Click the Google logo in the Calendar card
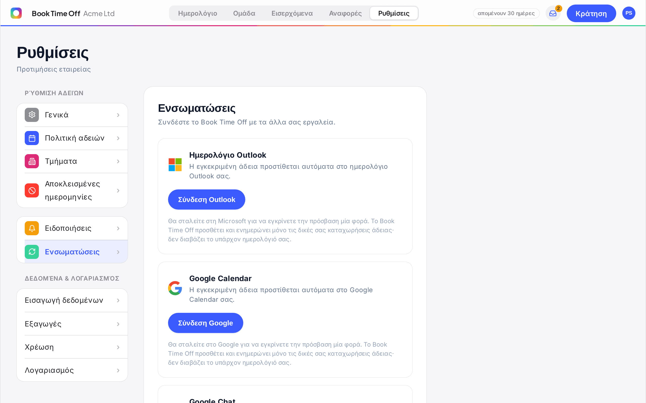646x403 pixels. [175, 288]
